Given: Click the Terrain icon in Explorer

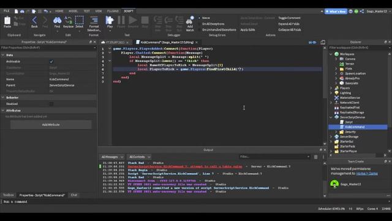Looking at the screenshot, I should [342, 64].
